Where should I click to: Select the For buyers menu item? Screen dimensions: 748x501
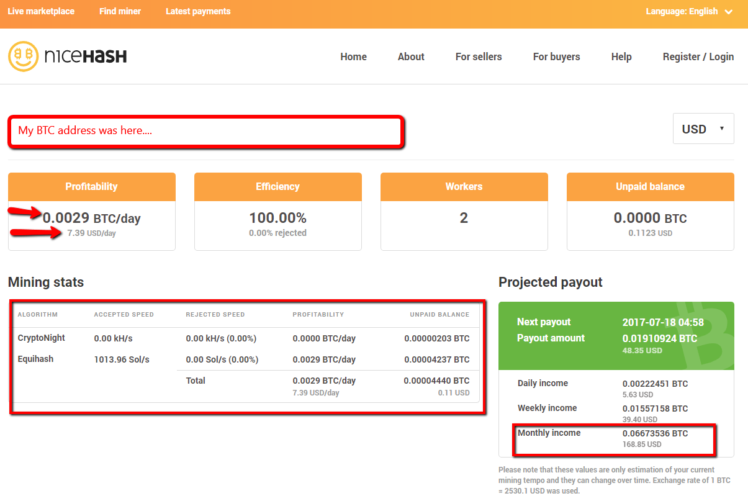(x=556, y=56)
